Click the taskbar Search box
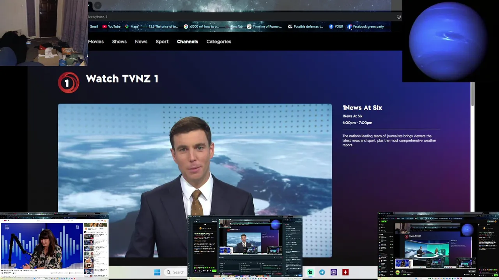The height and width of the screenshot is (280, 499). [175, 272]
